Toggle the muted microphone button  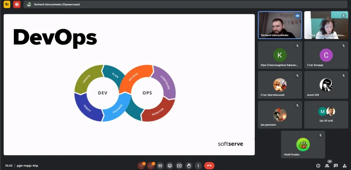pyautogui.click(x=141, y=166)
